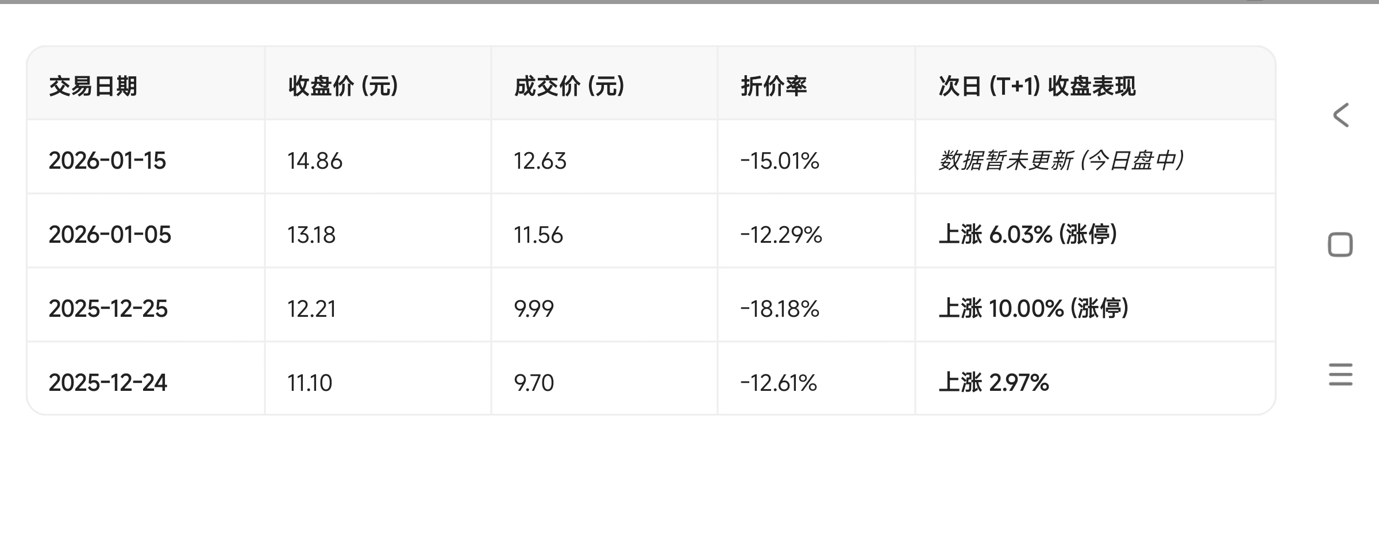This screenshot has height=555, width=1379.
Task: Click the 14.86 closing price cell
Action: pyautogui.click(x=315, y=161)
